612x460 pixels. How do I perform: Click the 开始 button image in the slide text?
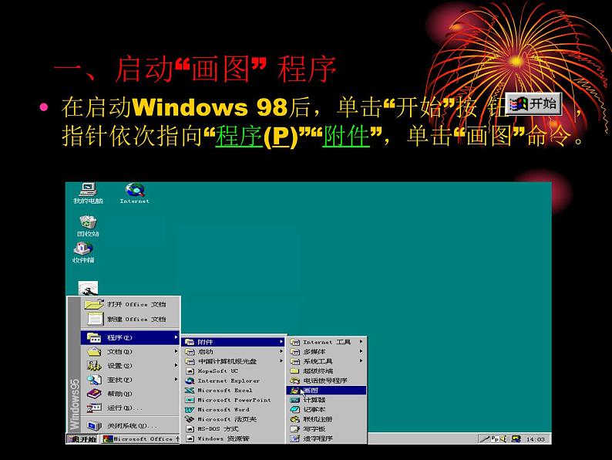coord(533,104)
